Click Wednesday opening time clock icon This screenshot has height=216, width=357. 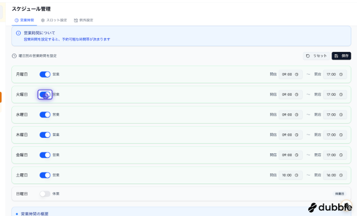(297, 115)
